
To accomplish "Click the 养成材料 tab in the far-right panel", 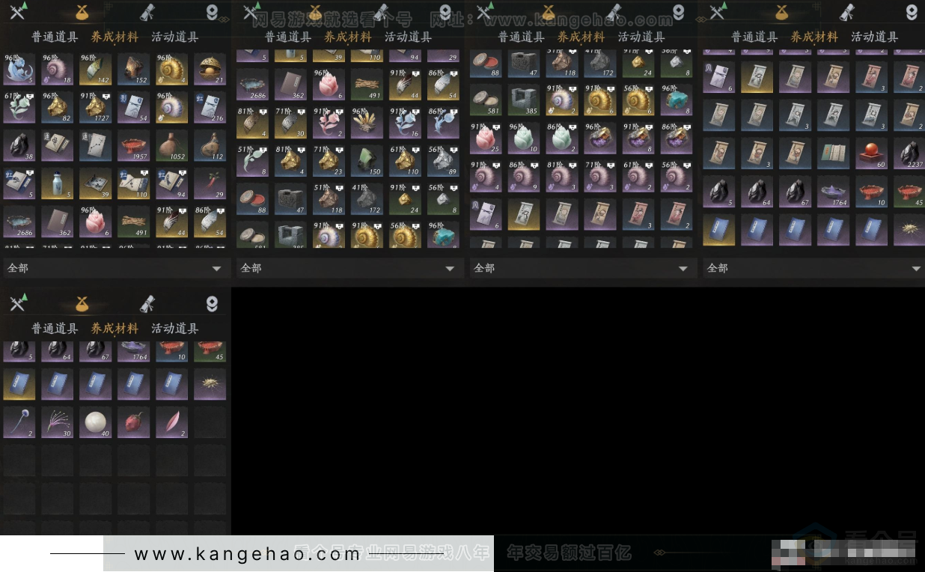I will (x=814, y=37).
